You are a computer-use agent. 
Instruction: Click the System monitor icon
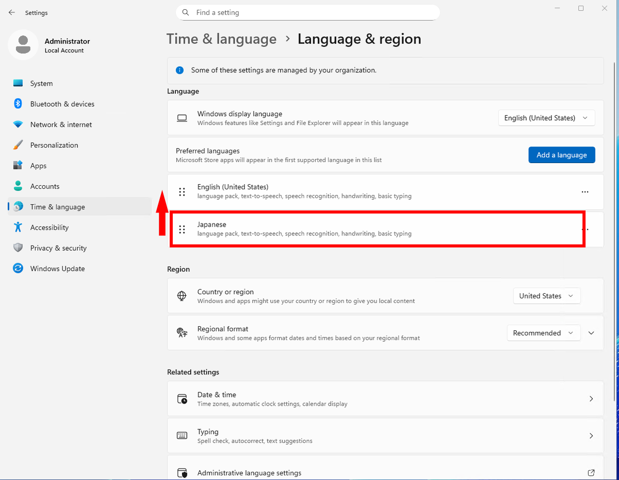pos(18,83)
